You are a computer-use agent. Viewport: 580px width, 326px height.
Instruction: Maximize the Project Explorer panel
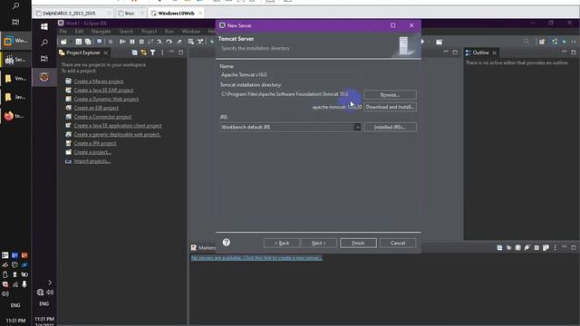(x=181, y=53)
